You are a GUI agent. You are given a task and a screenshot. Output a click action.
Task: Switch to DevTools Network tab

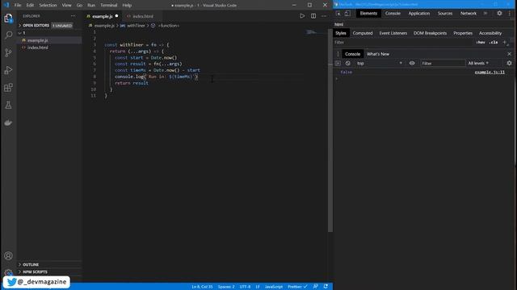469,14
